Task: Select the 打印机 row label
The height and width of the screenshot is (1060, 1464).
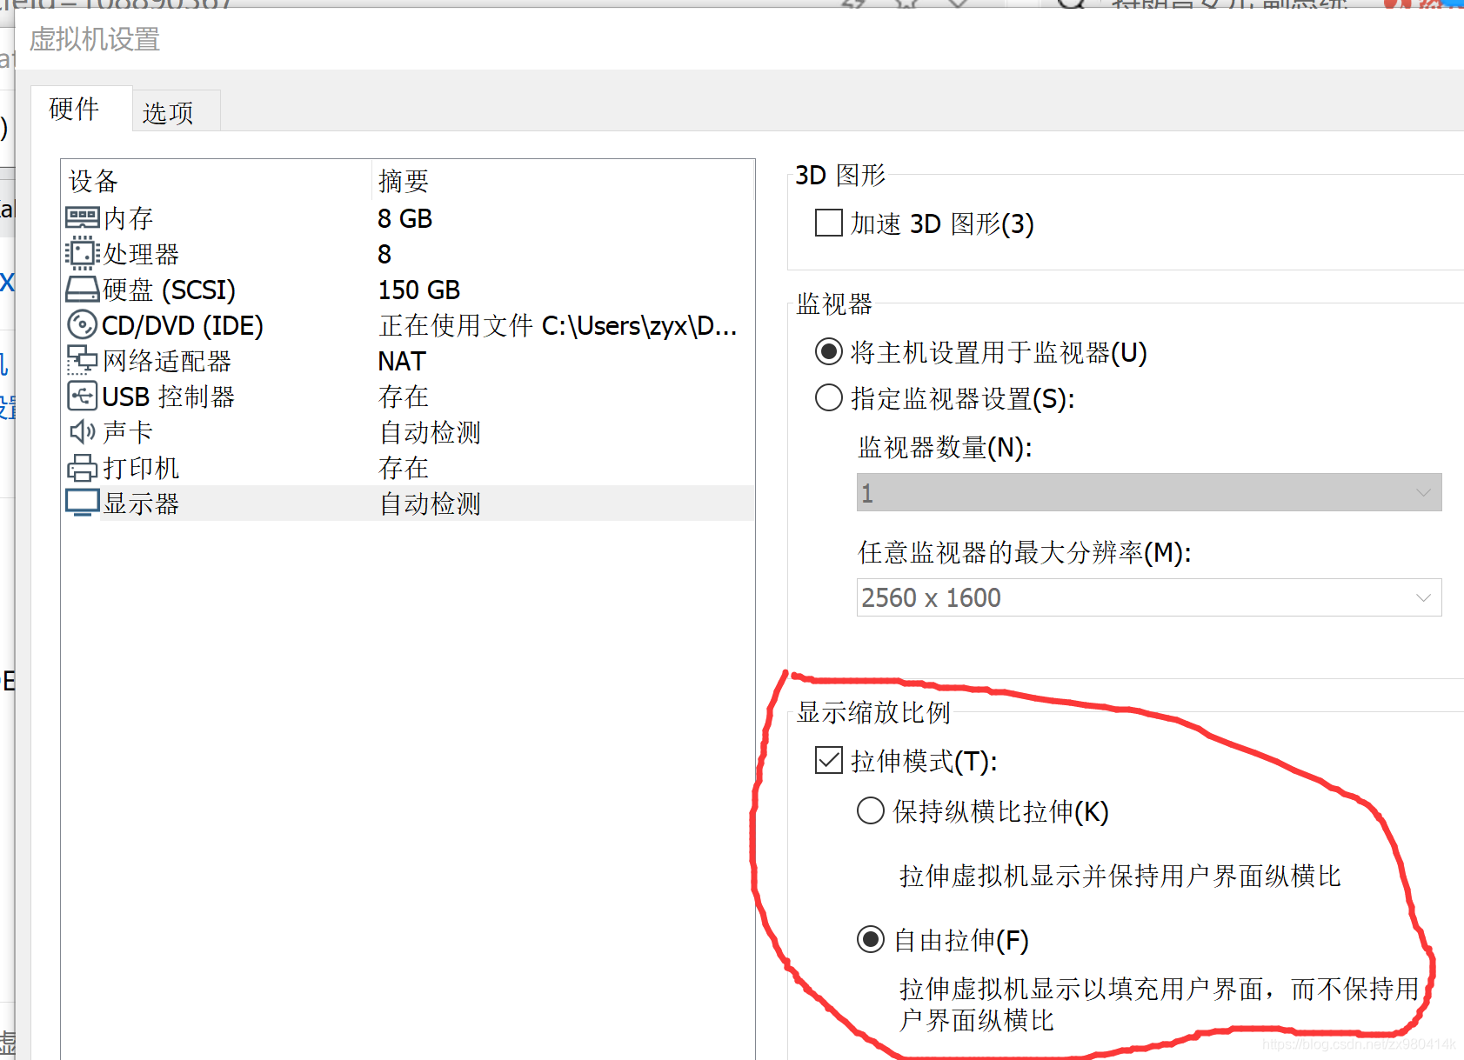Action: [141, 468]
